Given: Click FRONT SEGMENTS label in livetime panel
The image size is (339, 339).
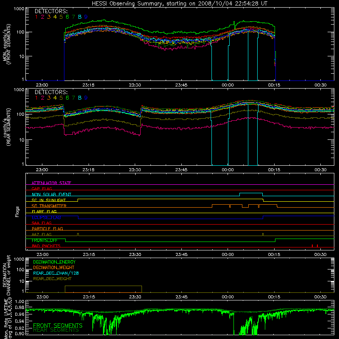Looking at the screenshot, I should (58, 325).
